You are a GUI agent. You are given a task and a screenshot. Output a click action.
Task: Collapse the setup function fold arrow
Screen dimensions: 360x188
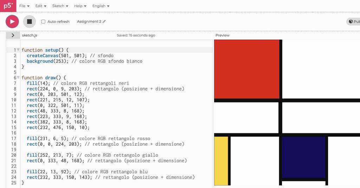pos(18,50)
